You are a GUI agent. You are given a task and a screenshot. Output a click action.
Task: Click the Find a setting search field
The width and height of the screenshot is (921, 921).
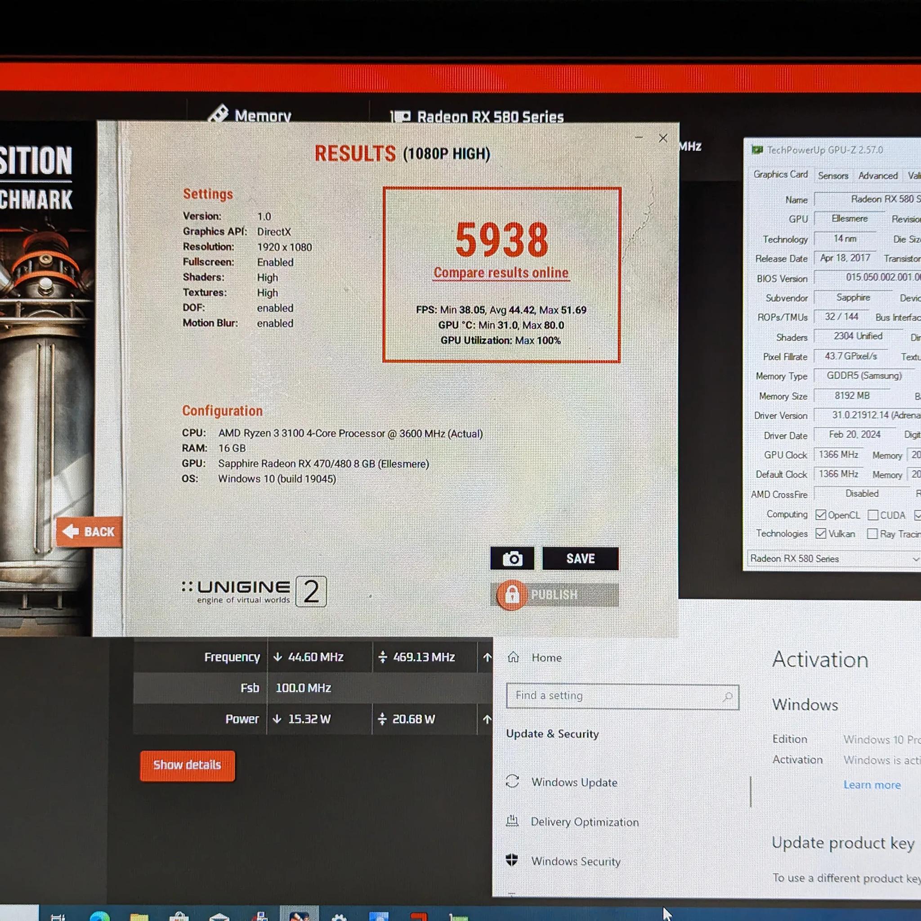coord(622,697)
